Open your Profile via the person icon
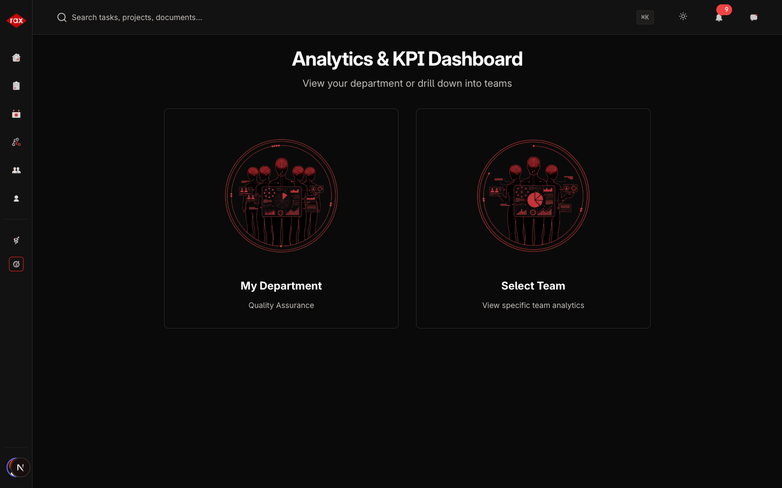This screenshot has height=488, width=782. click(x=16, y=198)
